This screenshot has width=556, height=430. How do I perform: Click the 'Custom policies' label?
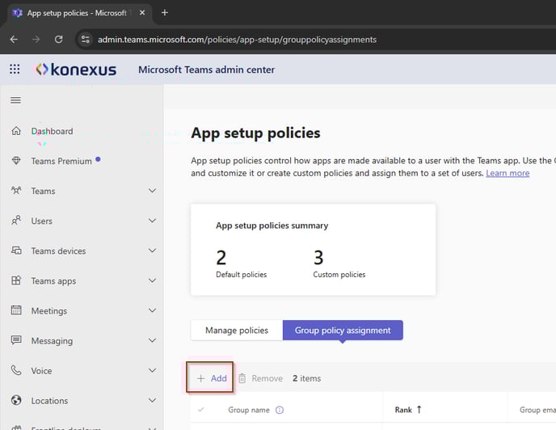point(339,275)
